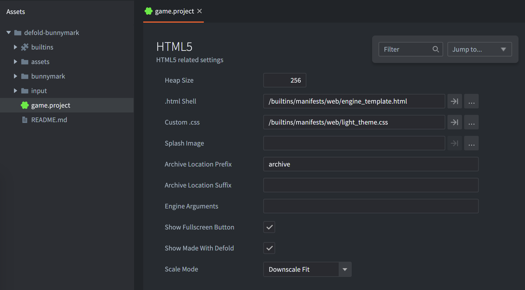This screenshot has width=525, height=290.
Task: Toggle the Show Fullscreen Button checkbox on
Action: click(269, 227)
